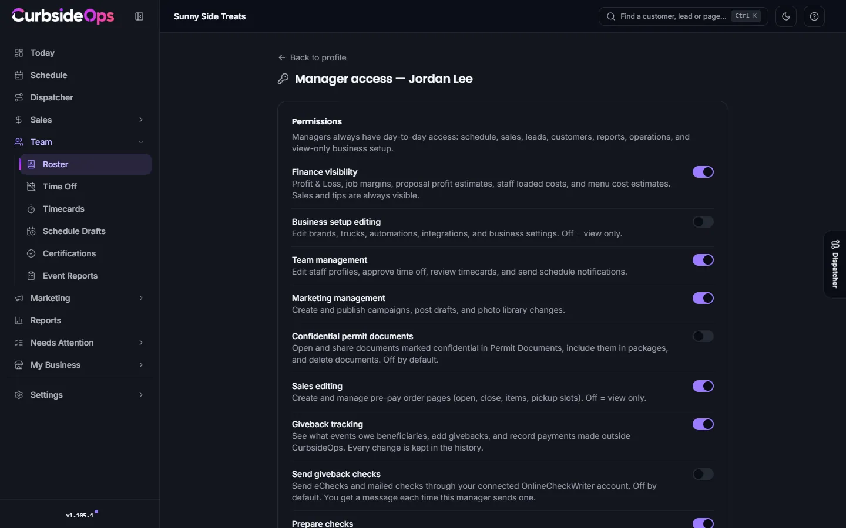Turn off Giveback tracking toggle
This screenshot has width=846, height=528.
click(703, 424)
